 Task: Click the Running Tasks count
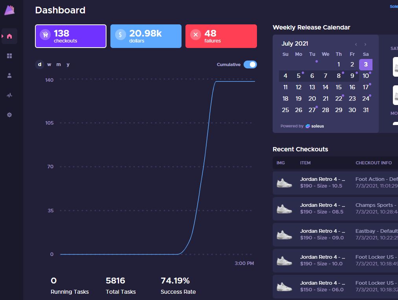(53, 281)
